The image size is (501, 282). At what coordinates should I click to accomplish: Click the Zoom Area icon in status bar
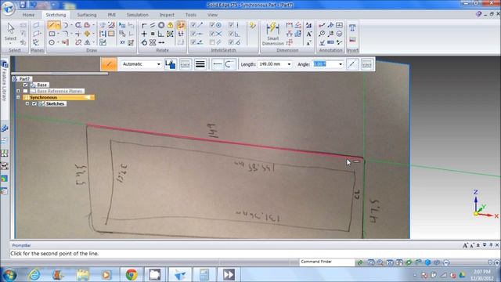(x=371, y=262)
